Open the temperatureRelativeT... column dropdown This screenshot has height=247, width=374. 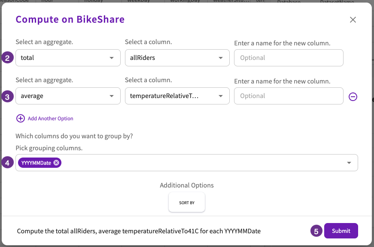tap(177, 96)
